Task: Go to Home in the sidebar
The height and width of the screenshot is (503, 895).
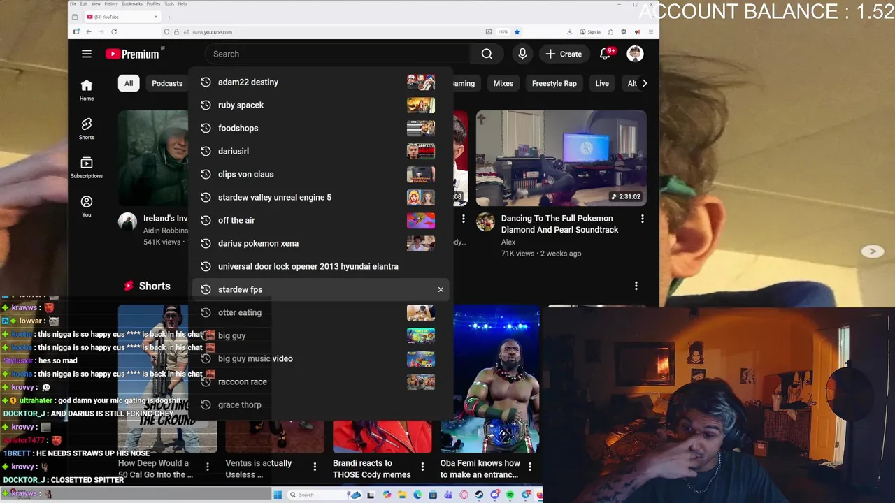Action: click(x=87, y=90)
